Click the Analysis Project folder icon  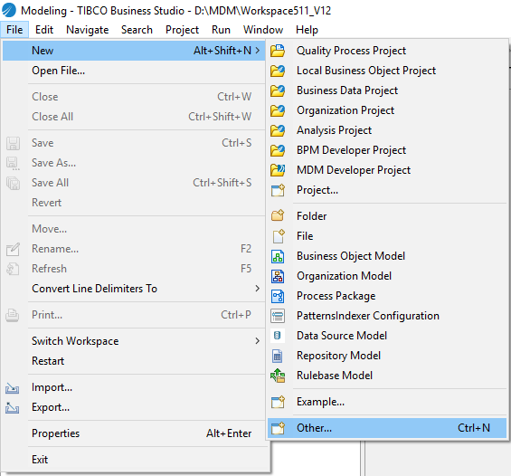(278, 130)
